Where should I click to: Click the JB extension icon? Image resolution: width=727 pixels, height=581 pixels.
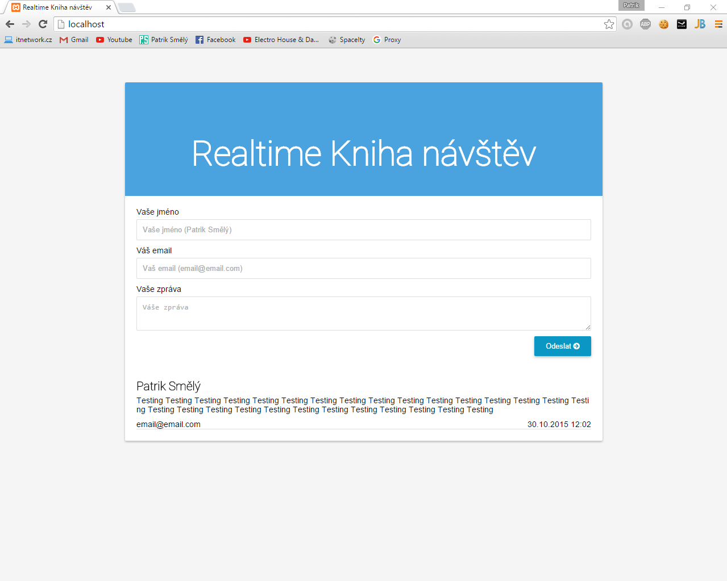click(700, 24)
